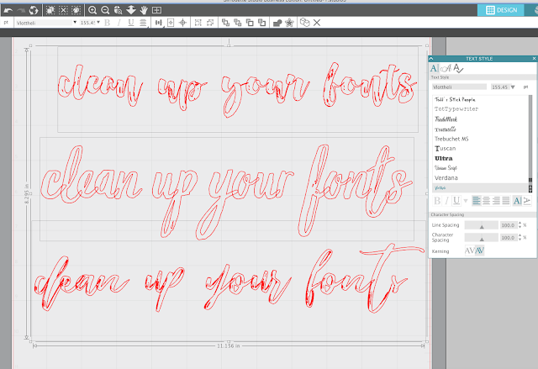Screen dimensions: 538x369
Task: Click the Center to Page icon
Action: tap(171, 23)
